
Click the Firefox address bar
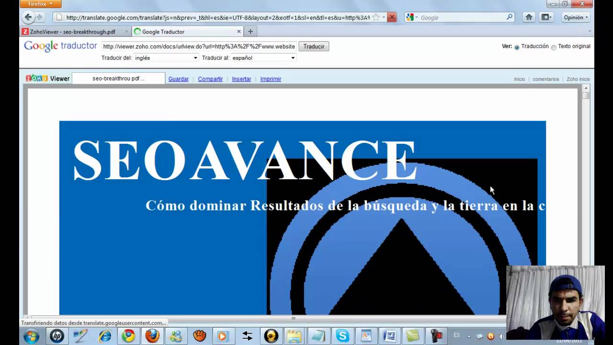pyautogui.click(x=218, y=17)
